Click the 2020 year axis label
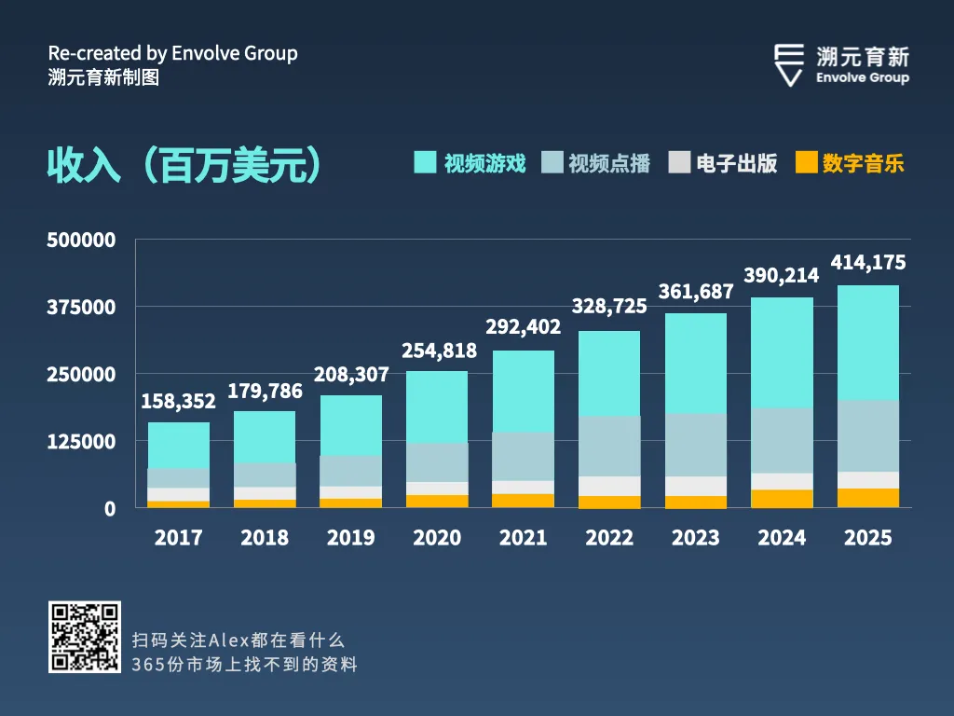Image resolution: width=954 pixels, height=716 pixels. coord(437,538)
